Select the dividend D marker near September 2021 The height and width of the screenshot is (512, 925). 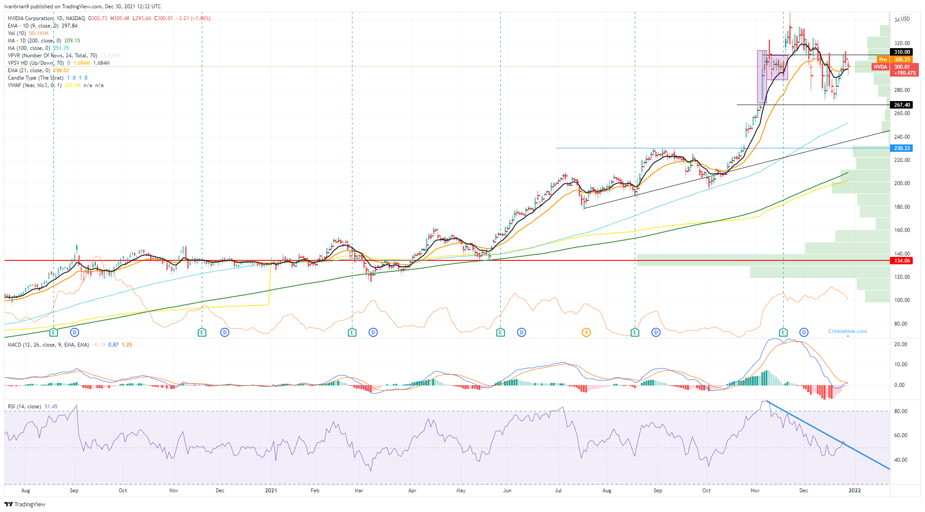point(656,333)
